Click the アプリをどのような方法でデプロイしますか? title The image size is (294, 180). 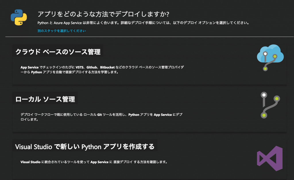103,14
